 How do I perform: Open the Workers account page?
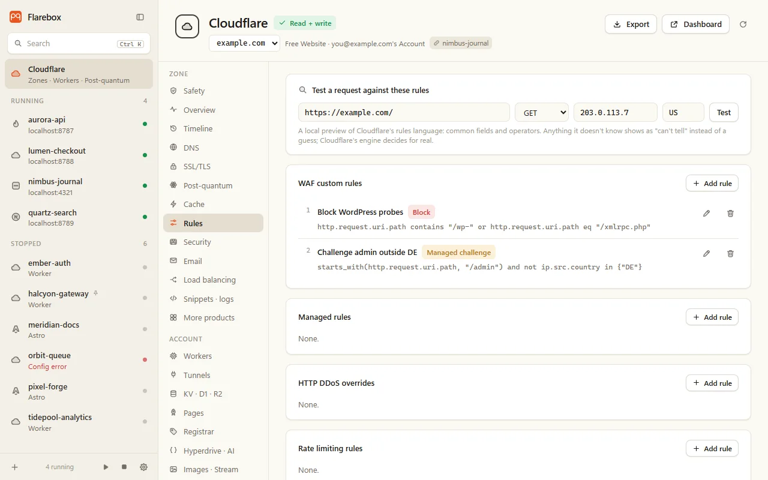(213, 356)
